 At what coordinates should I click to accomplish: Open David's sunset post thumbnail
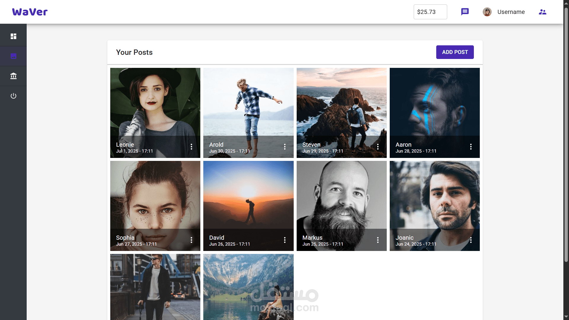(248, 196)
